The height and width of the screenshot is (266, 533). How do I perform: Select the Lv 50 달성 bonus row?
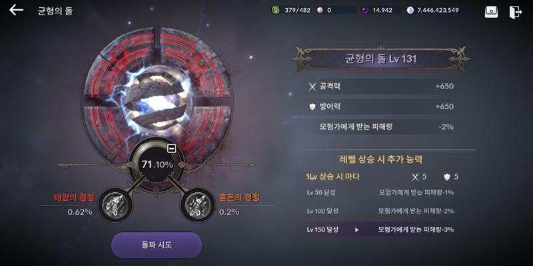pos(380,193)
